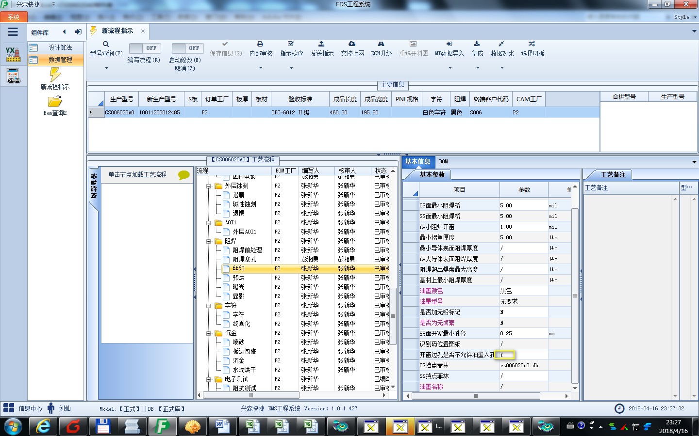Collapse the 字符 tree node

(209, 306)
